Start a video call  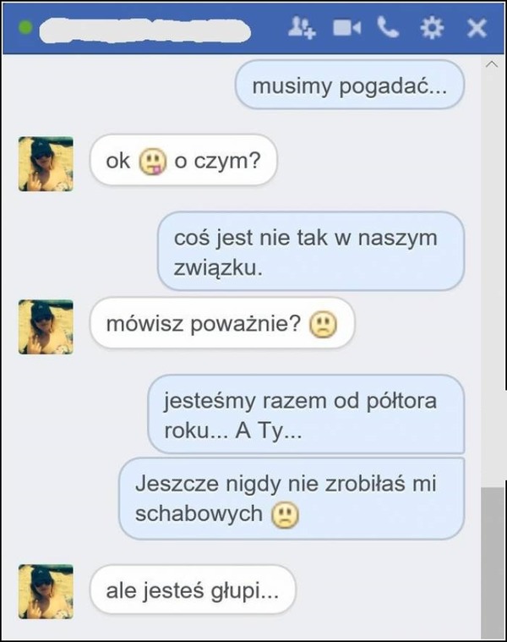(x=346, y=28)
